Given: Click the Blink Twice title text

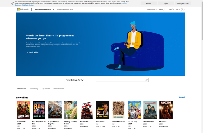Looking at the screenshot, I should 100,122.
